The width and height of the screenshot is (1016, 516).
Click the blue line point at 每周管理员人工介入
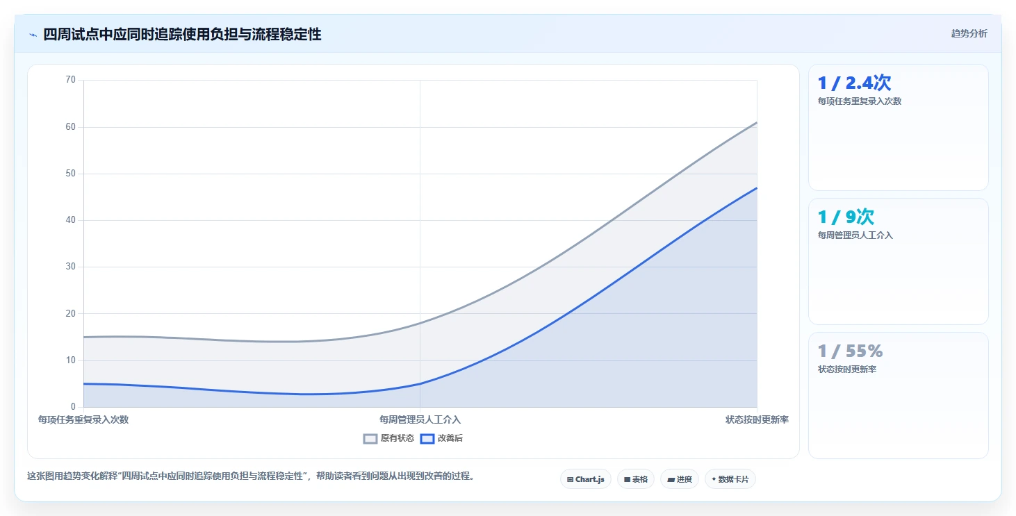tap(420, 383)
